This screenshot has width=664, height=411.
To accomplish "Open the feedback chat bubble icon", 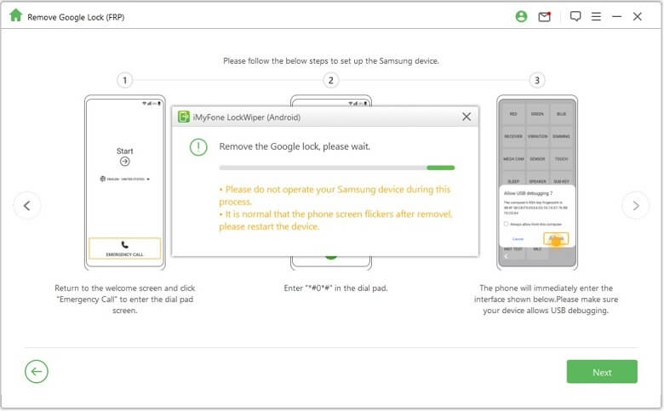I will [575, 16].
